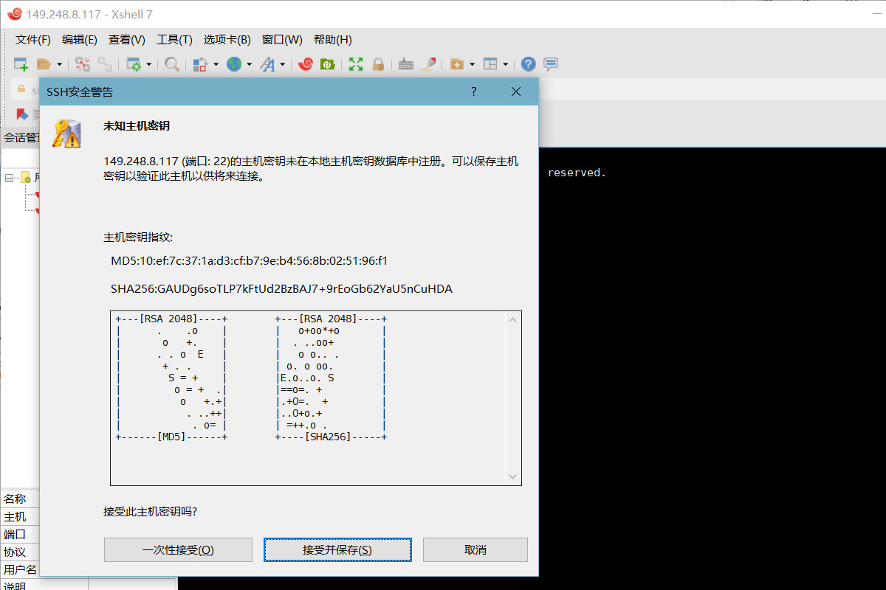Click the 未知主机密钥 heading
This screenshot has height=590, width=886.
137,126
